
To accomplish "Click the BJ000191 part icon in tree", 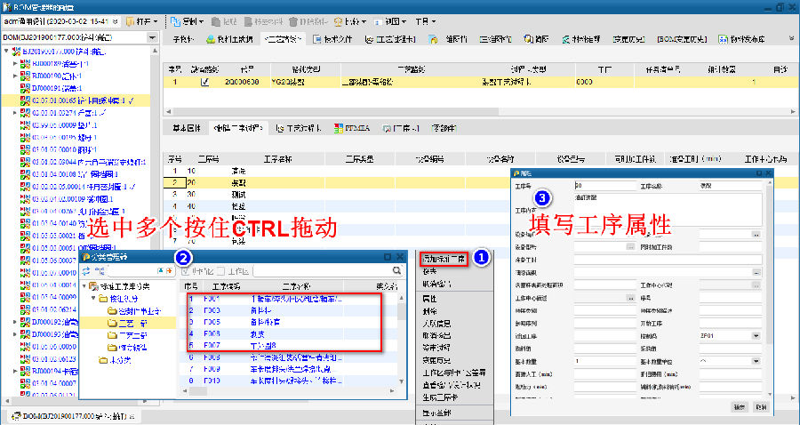I will 25,88.
